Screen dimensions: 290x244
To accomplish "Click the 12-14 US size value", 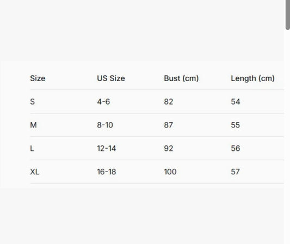I will pyautogui.click(x=107, y=148).
